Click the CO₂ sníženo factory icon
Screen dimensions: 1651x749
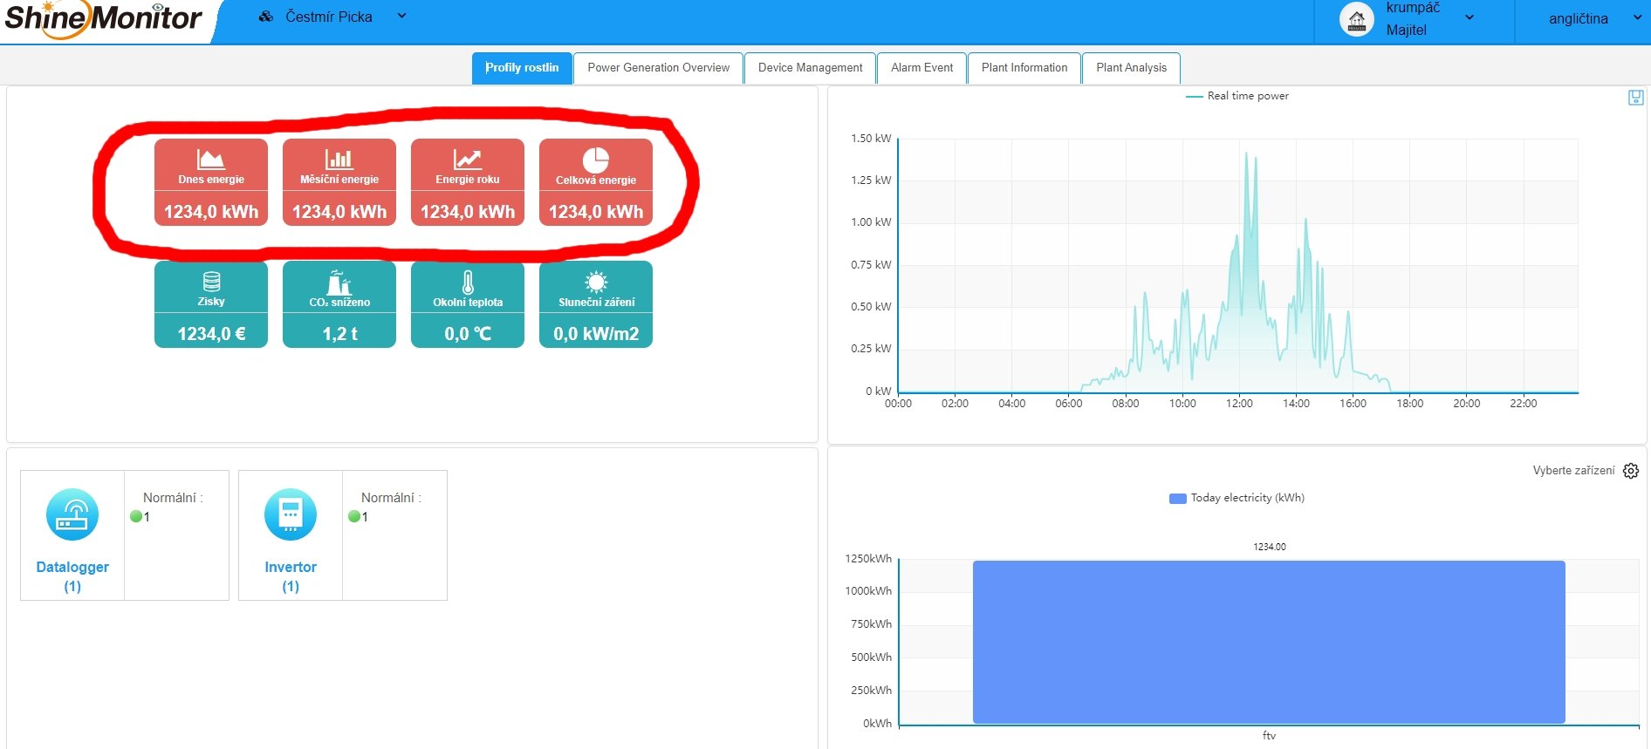[339, 283]
